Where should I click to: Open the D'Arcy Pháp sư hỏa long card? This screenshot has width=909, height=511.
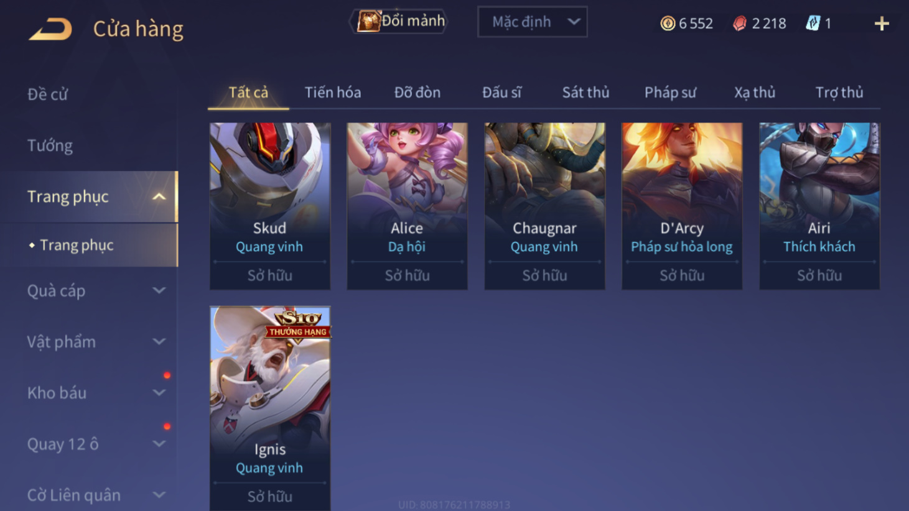(x=682, y=206)
